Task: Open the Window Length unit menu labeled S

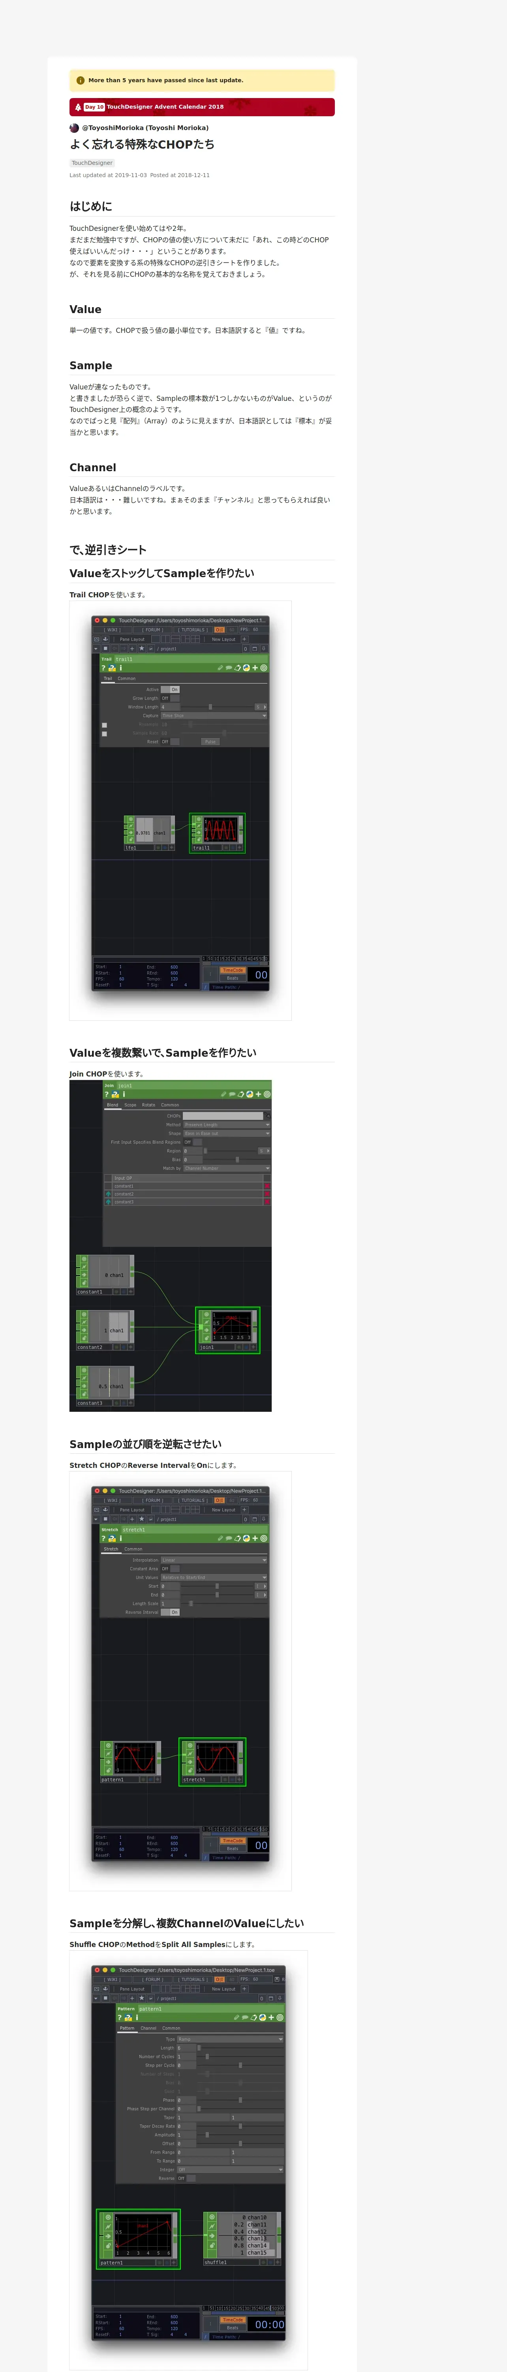Action: (x=261, y=707)
